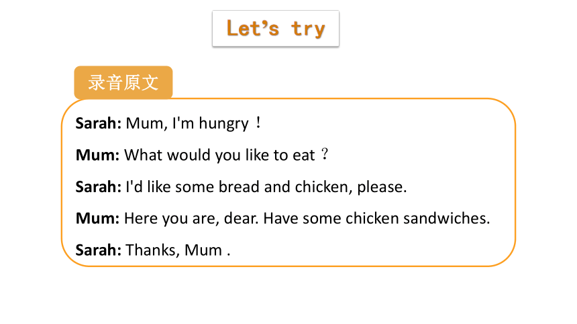Click the word "try" in the title
Screen dimensions: 577x324
pyautogui.click(x=308, y=29)
